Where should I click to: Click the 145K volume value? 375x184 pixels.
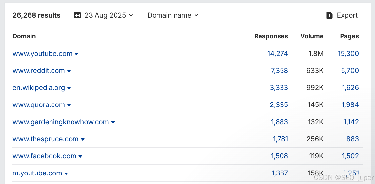click(x=315, y=105)
